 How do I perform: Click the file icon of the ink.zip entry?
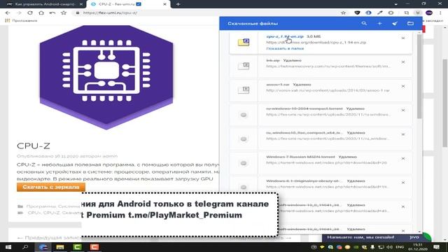(x=244, y=66)
